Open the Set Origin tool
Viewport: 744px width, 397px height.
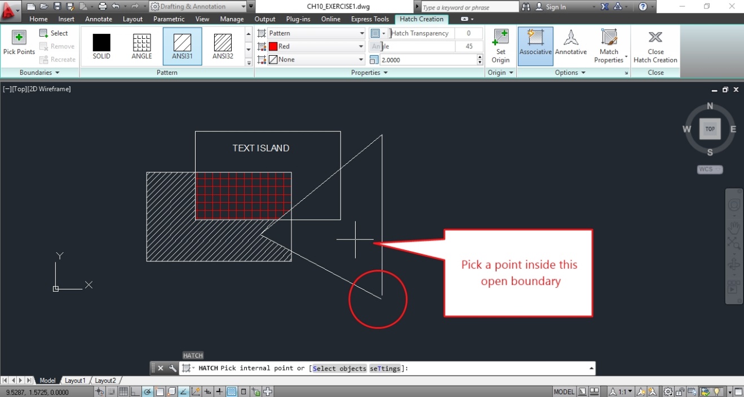click(500, 45)
